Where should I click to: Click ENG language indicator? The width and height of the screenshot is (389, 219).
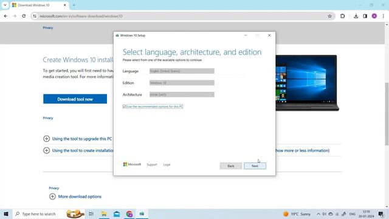[353, 214]
